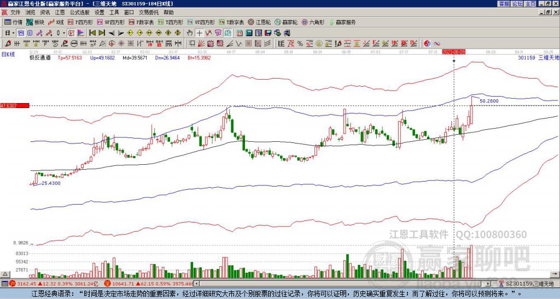Toggle the crosshair cursor tool

199,33
